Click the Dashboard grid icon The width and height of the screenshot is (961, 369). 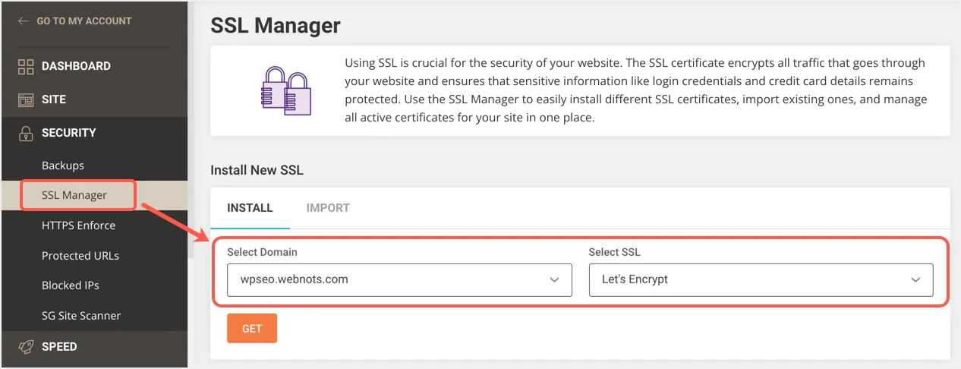click(26, 66)
